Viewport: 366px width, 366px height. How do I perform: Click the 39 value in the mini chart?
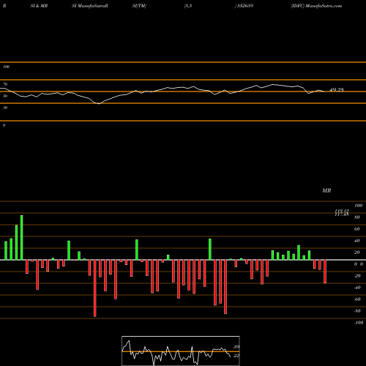236,347
